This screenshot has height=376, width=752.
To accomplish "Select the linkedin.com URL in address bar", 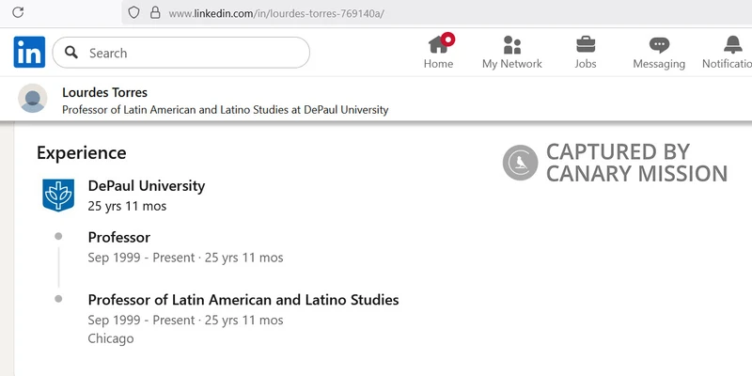I will coord(276,13).
